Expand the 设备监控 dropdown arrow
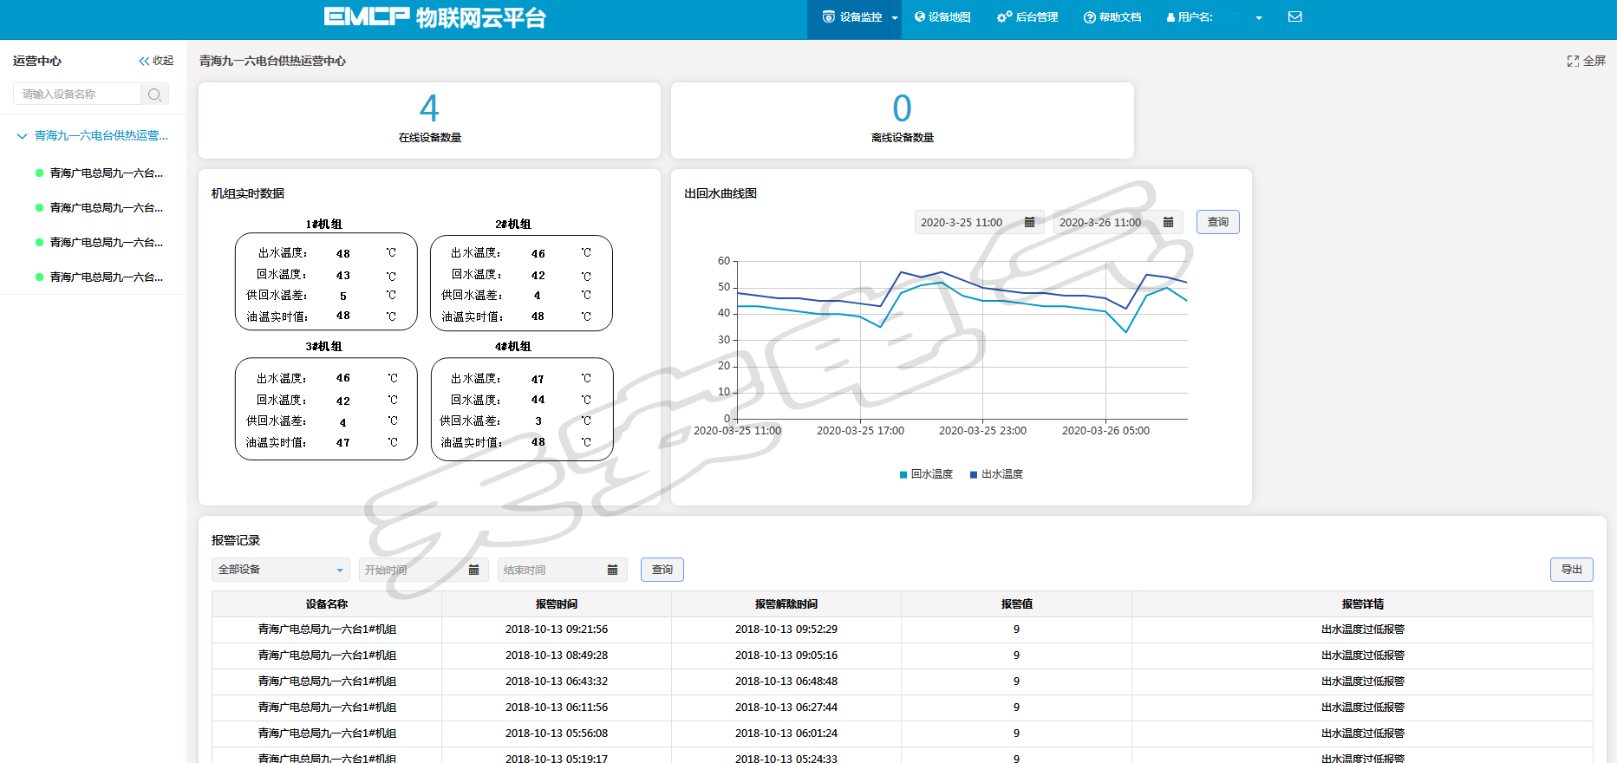 coord(895,18)
